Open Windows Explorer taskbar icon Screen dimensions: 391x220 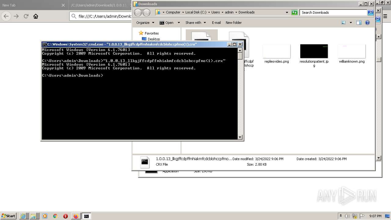(33, 216)
